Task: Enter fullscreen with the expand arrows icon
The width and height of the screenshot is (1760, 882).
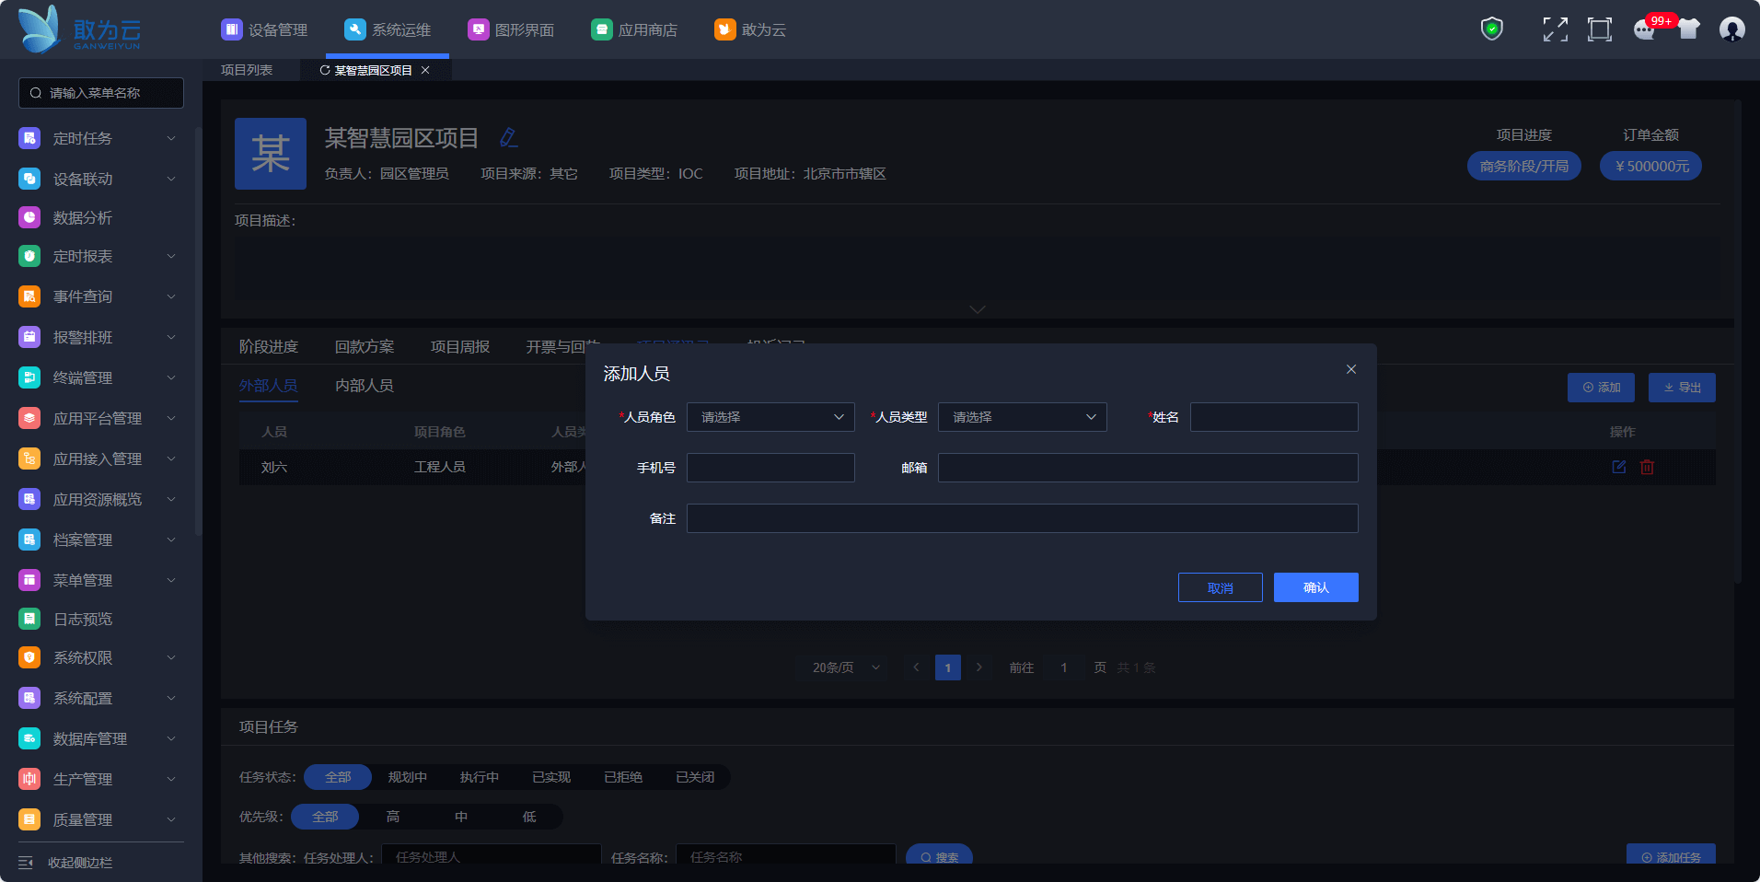Action: [x=1555, y=29]
